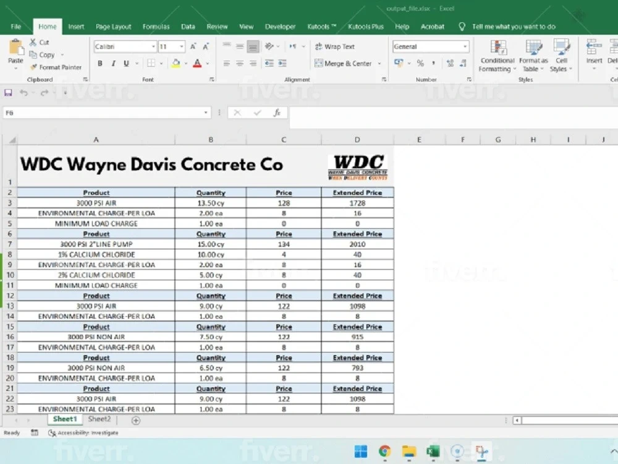Open Cell Styles gallery
The height and width of the screenshot is (464, 618).
[x=561, y=56]
